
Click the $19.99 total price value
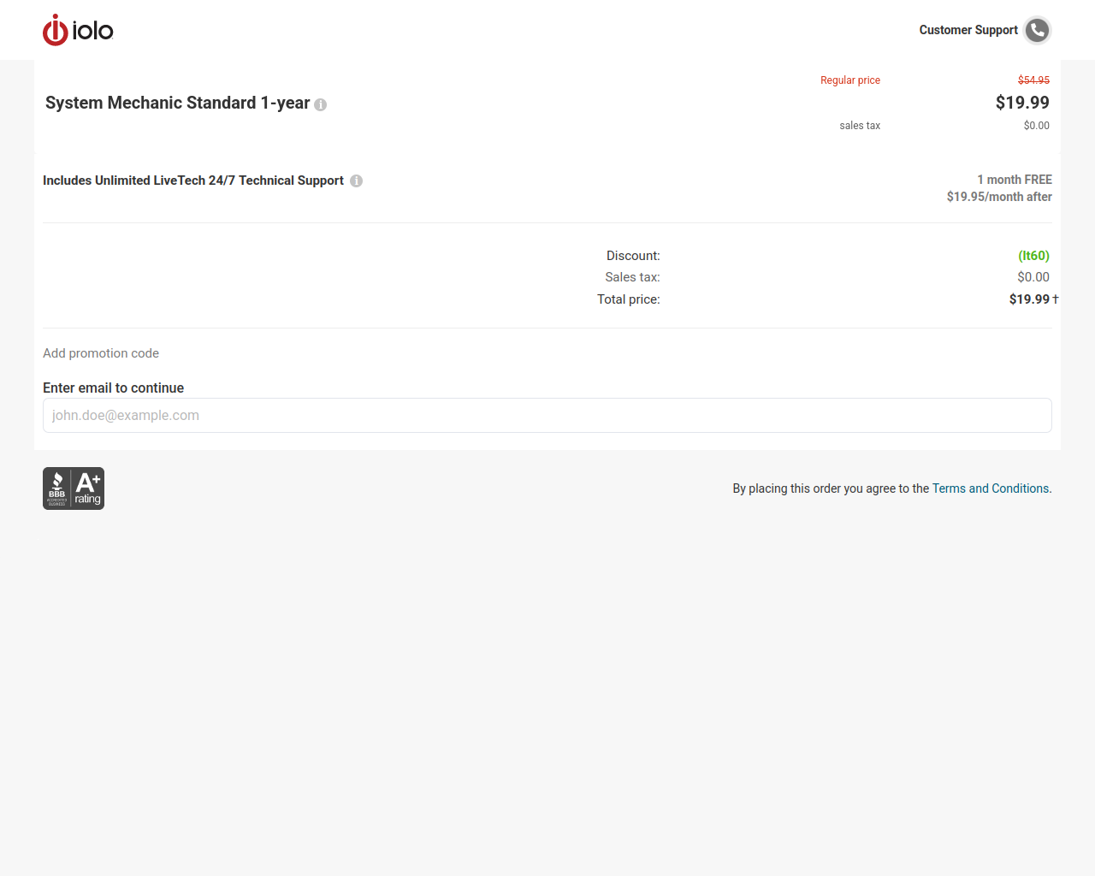tap(1029, 299)
